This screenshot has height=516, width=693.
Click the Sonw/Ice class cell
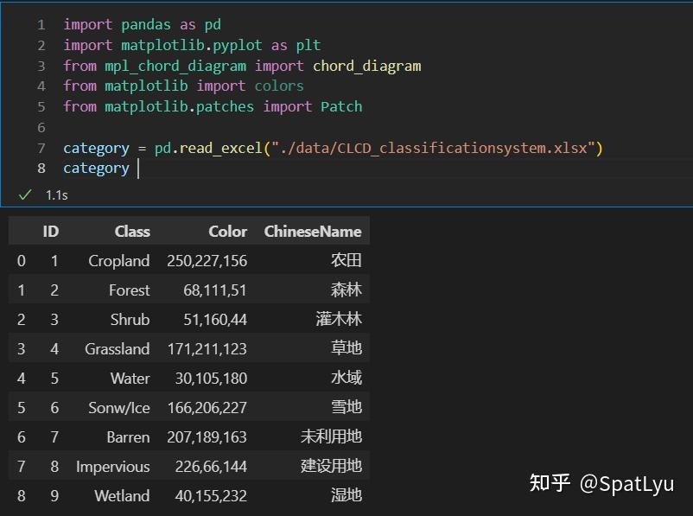[x=119, y=408]
